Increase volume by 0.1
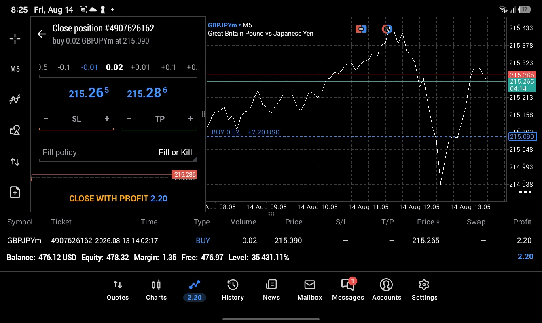This screenshot has width=542, height=323. coord(168,67)
